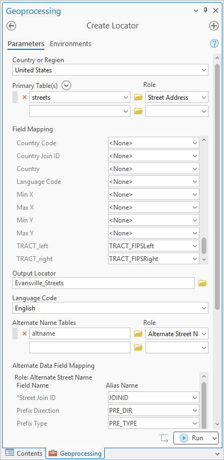Expand Primary Table(s) circular chevron
This screenshot has width=224, height=460.
67,85
